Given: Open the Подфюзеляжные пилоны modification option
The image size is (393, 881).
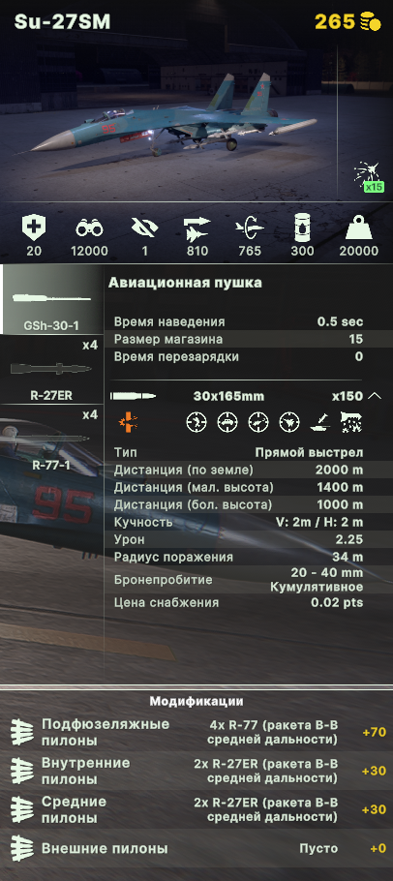Looking at the screenshot, I should coord(196,732).
